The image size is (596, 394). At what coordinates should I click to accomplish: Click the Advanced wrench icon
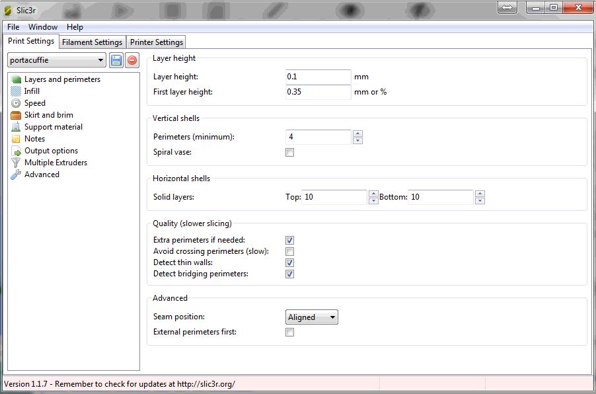pyautogui.click(x=16, y=175)
